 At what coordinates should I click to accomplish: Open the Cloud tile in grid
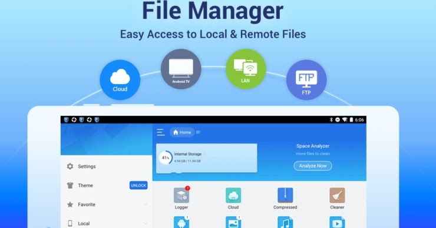(x=233, y=195)
